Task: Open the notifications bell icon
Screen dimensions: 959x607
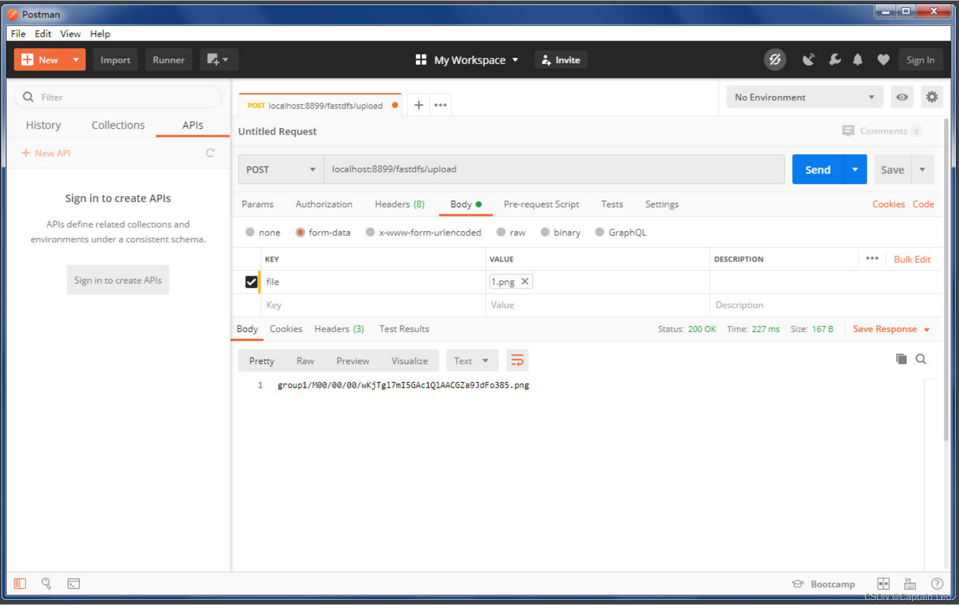Action: (x=857, y=60)
